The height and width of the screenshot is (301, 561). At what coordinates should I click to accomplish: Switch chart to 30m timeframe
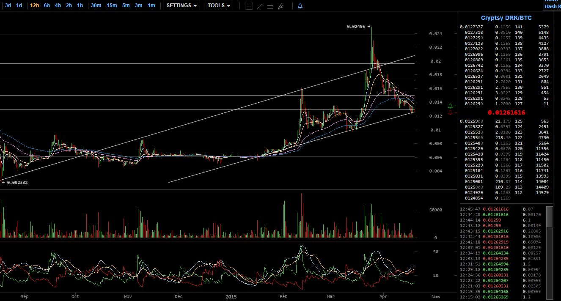[x=96, y=5]
